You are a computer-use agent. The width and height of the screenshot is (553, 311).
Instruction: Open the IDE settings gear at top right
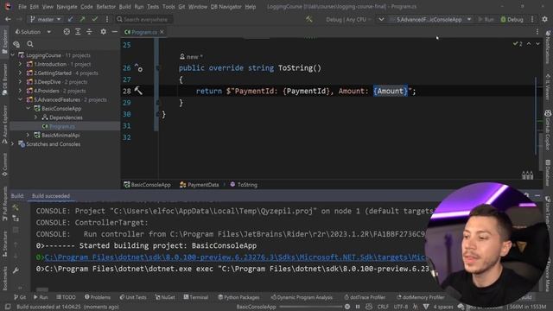(545, 19)
